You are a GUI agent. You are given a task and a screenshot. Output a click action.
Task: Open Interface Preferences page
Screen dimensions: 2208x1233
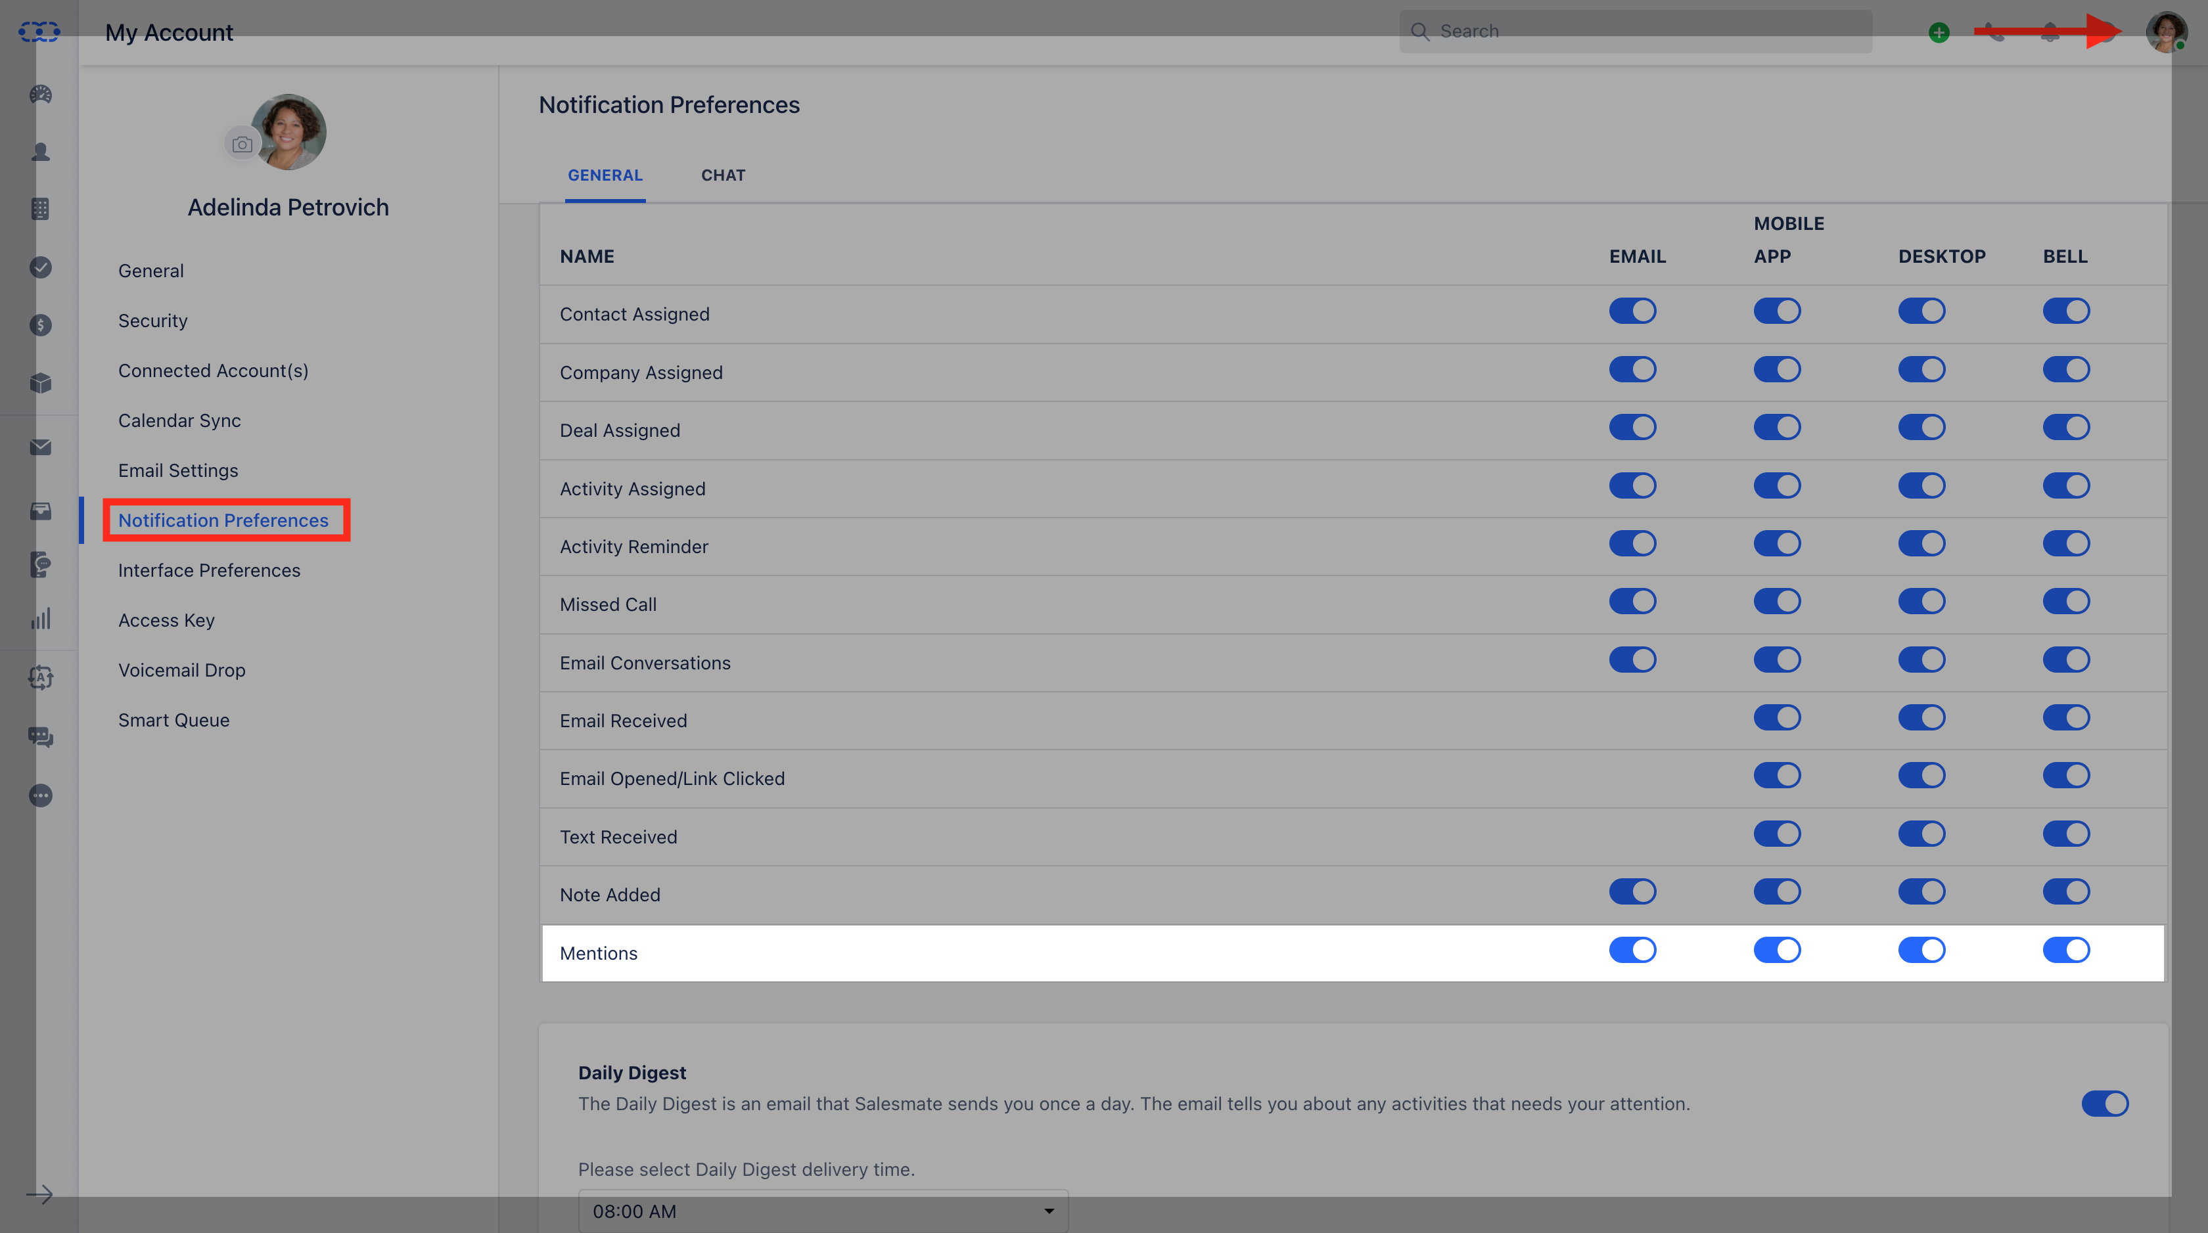209,571
